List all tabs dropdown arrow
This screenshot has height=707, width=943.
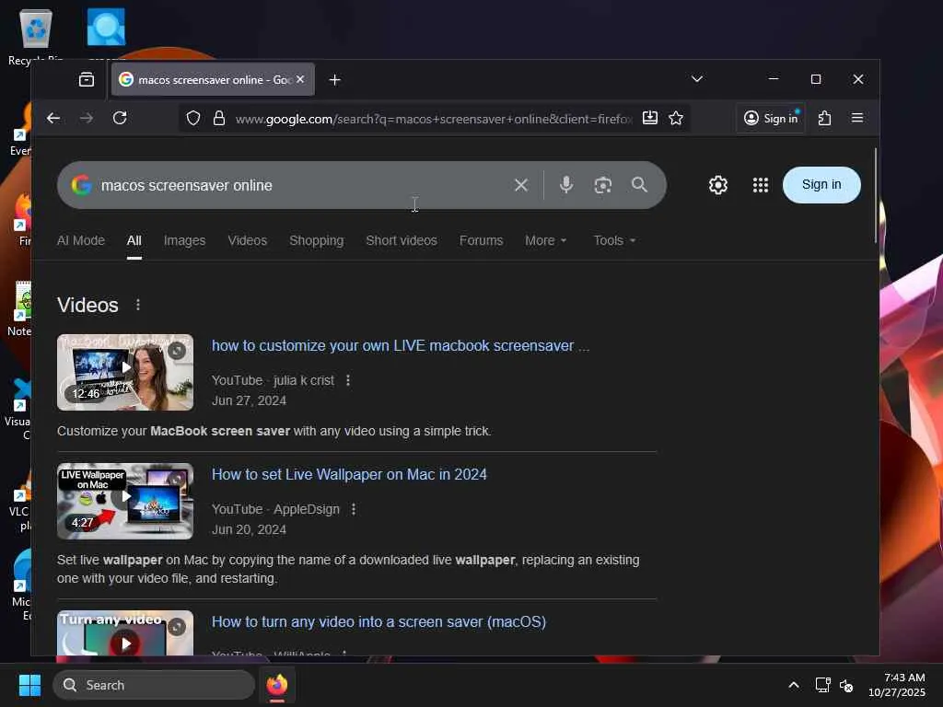click(697, 79)
